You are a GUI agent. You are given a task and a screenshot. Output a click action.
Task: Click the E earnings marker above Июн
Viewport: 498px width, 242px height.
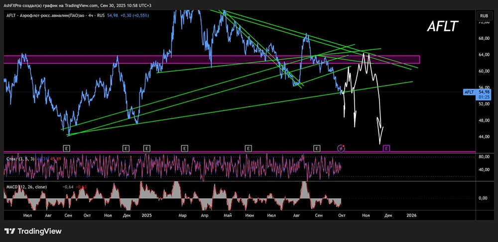(249, 148)
